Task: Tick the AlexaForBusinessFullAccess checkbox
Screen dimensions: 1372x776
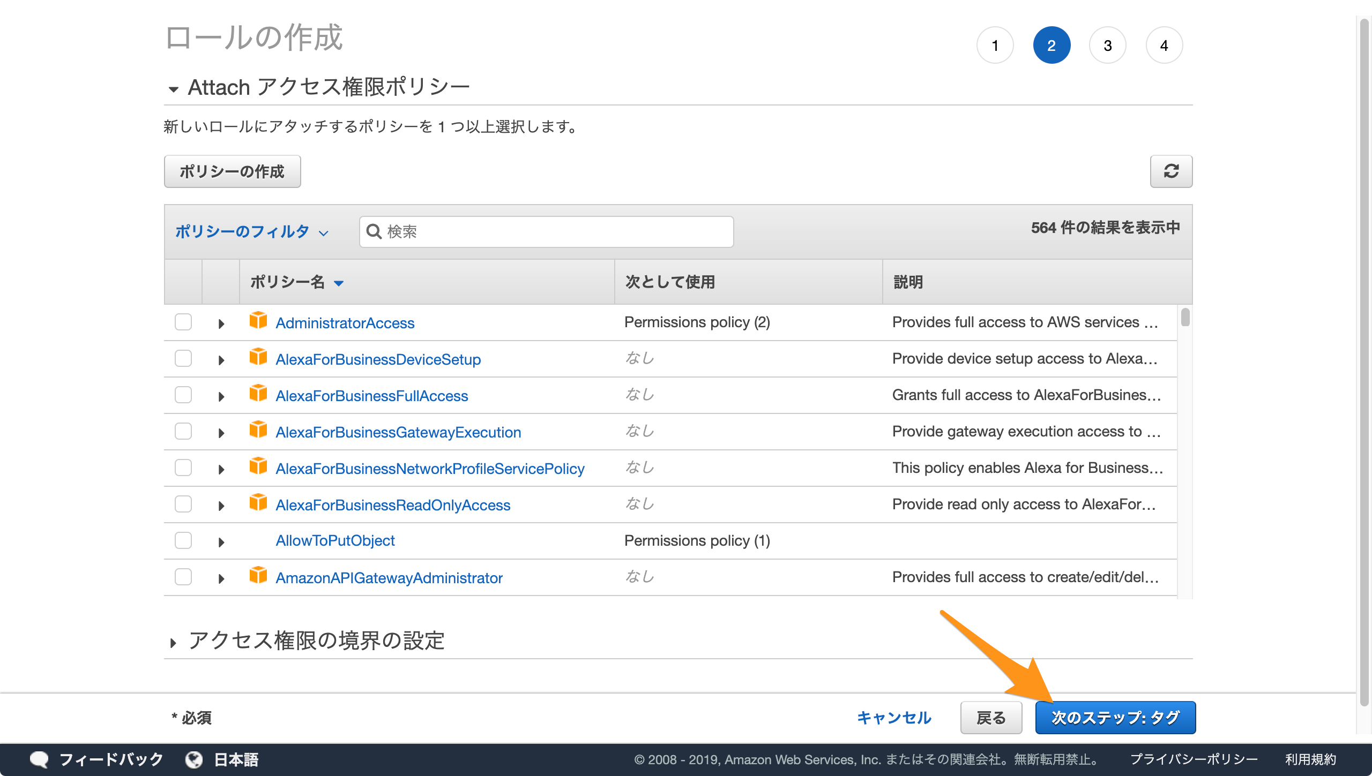Action: (x=183, y=395)
